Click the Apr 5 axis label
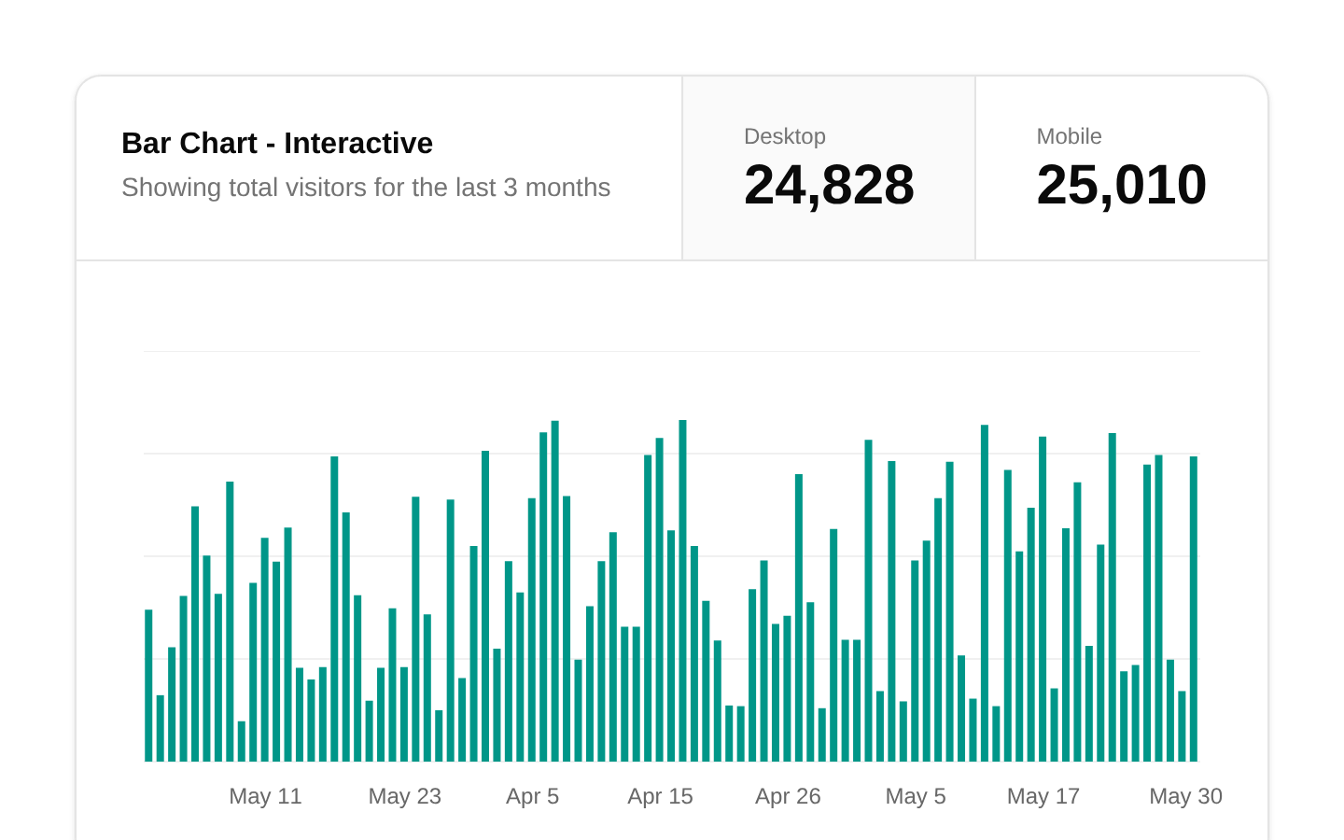The height and width of the screenshot is (840, 1344). [x=532, y=796]
